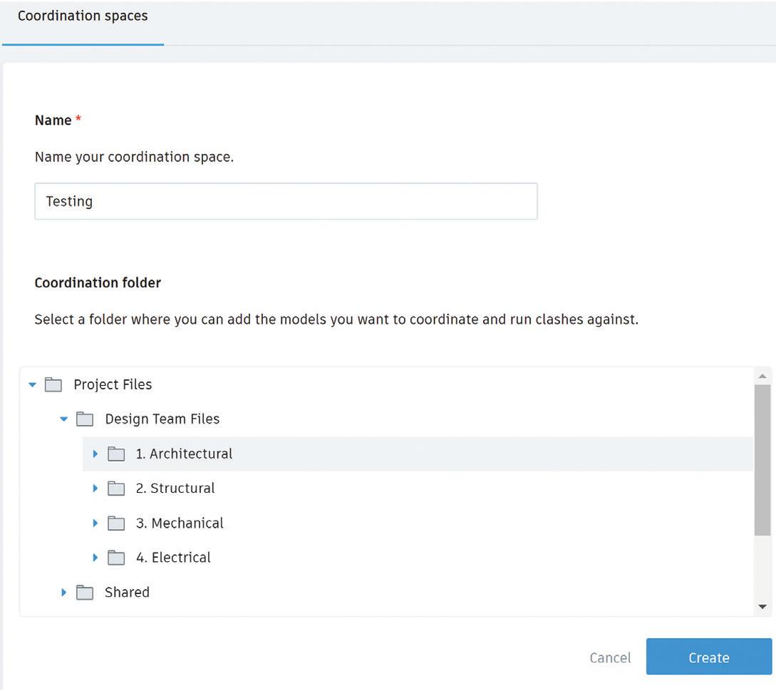776x691 pixels.
Task: Switch to the Coordination spaces tab
Action: pyautogui.click(x=83, y=16)
